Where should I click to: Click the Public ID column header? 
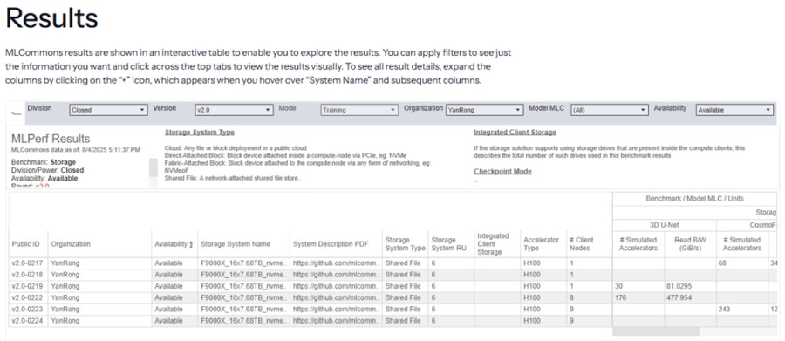tap(26, 244)
